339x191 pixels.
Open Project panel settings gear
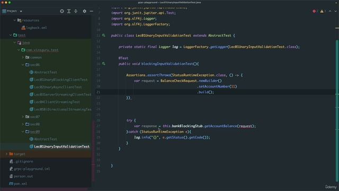85,11
